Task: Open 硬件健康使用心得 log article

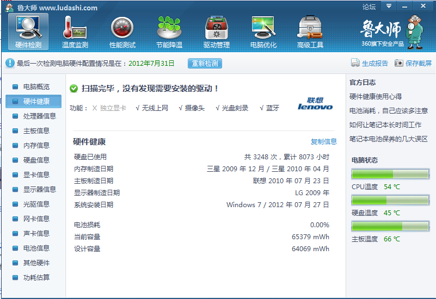Action: [x=376, y=96]
